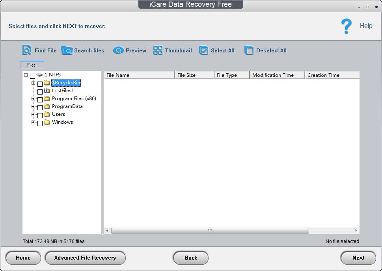Image resolution: width=382 pixels, height=271 pixels.
Task: Click the 'No file selected' status text
Action: coord(342,241)
